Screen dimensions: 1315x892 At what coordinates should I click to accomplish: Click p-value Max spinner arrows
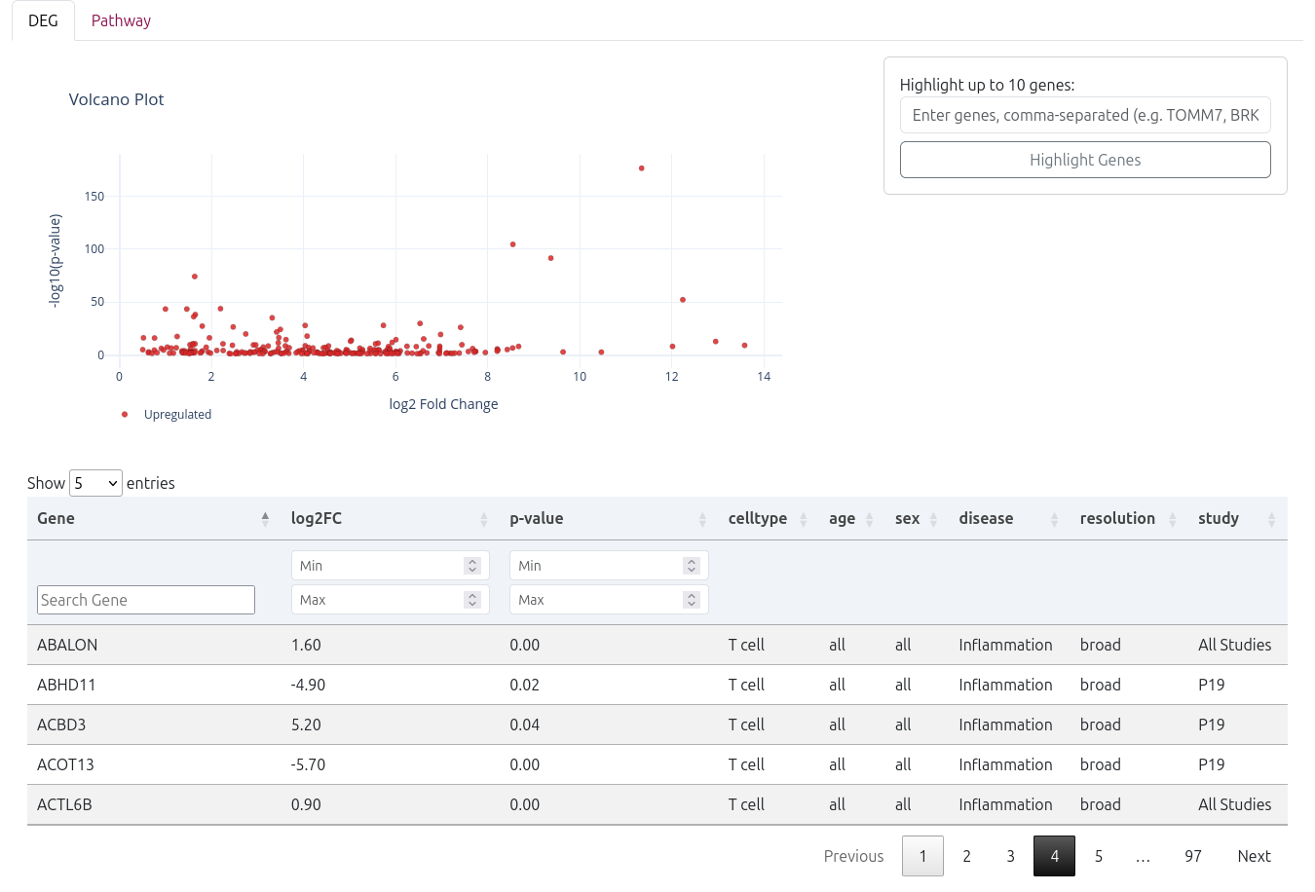[692, 600]
